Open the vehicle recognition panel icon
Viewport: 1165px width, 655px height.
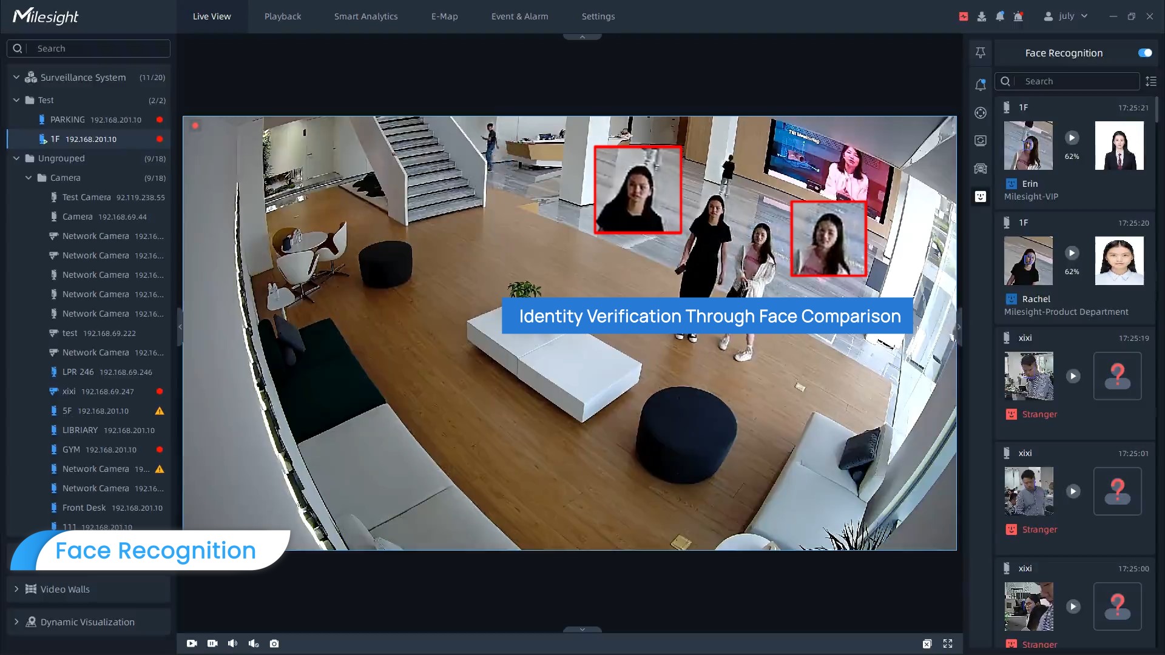(981, 169)
